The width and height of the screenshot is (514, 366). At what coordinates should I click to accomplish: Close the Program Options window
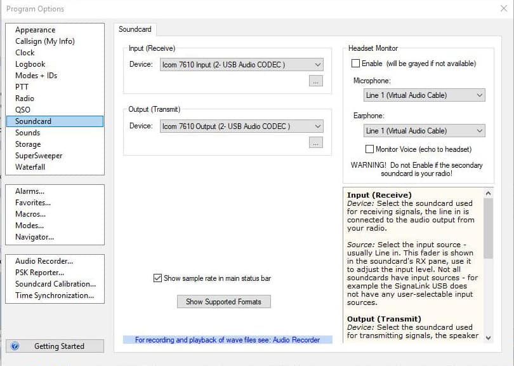pos(504,8)
